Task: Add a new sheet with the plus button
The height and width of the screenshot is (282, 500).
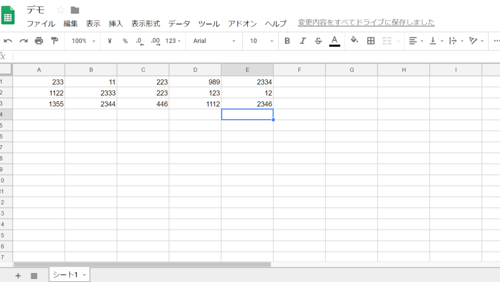Action: coord(18,275)
